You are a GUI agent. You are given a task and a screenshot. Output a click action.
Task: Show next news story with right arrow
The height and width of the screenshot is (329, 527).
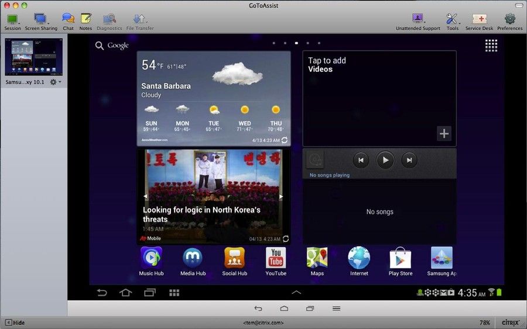tap(281, 196)
